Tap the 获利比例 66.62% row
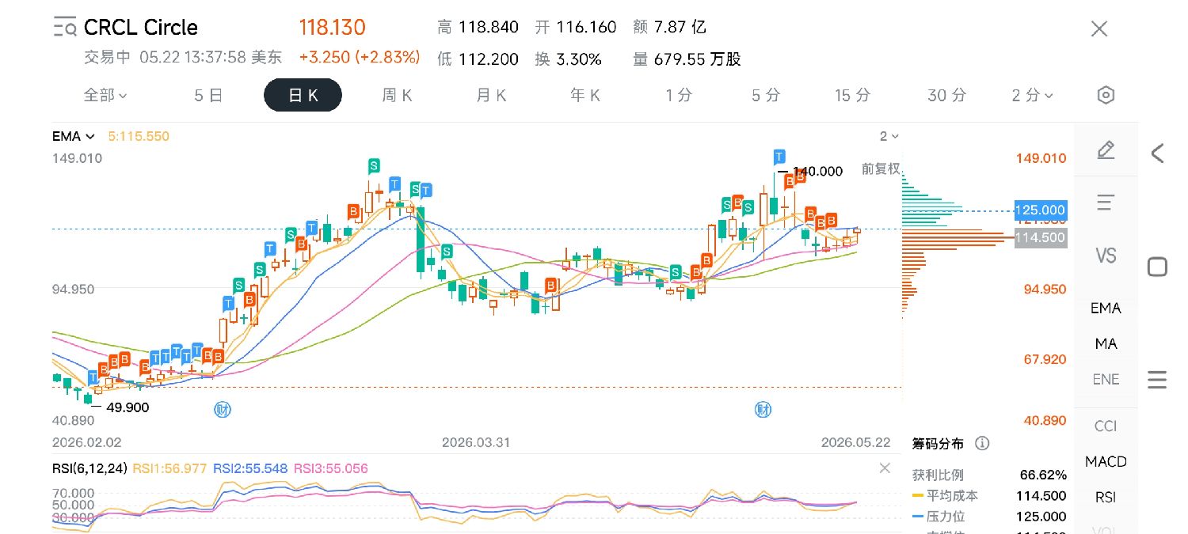 (989, 475)
